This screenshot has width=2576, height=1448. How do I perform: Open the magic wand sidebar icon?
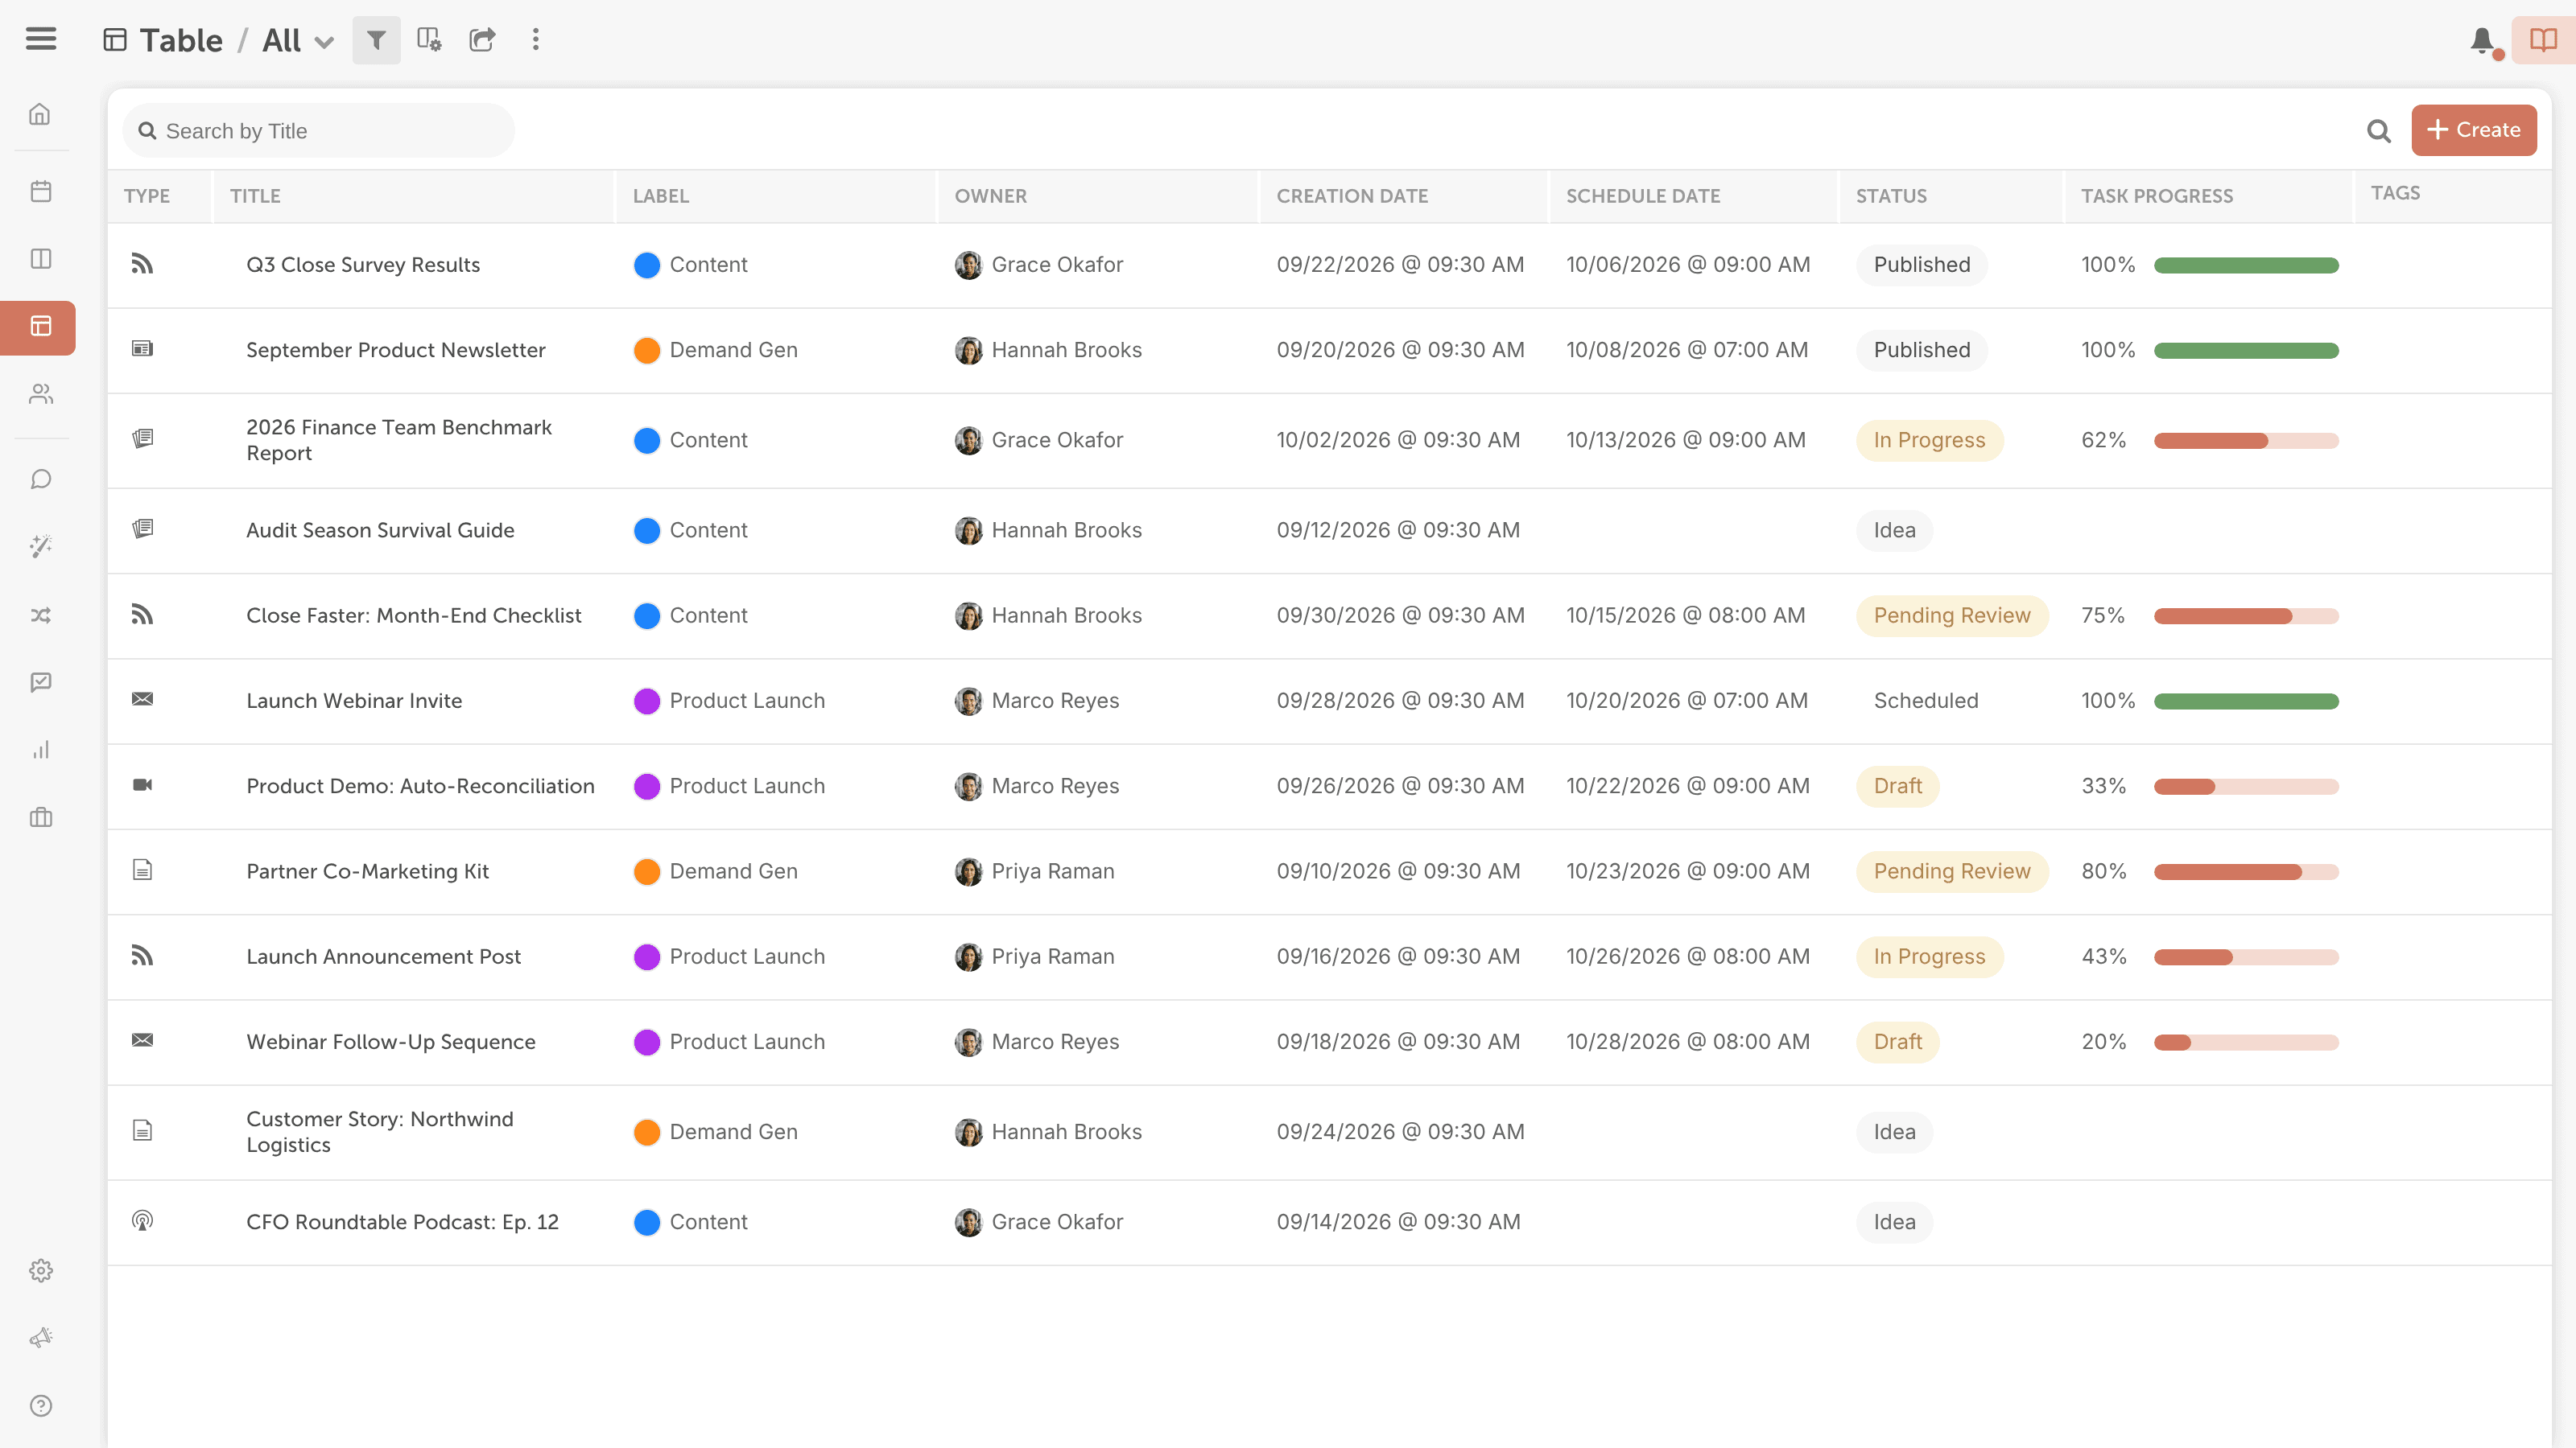pyautogui.click(x=41, y=547)
